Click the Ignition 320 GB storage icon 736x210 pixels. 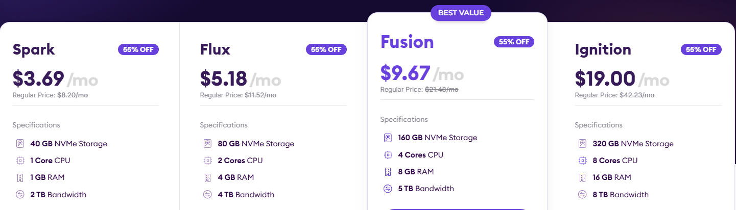click(x=583, y=144)
